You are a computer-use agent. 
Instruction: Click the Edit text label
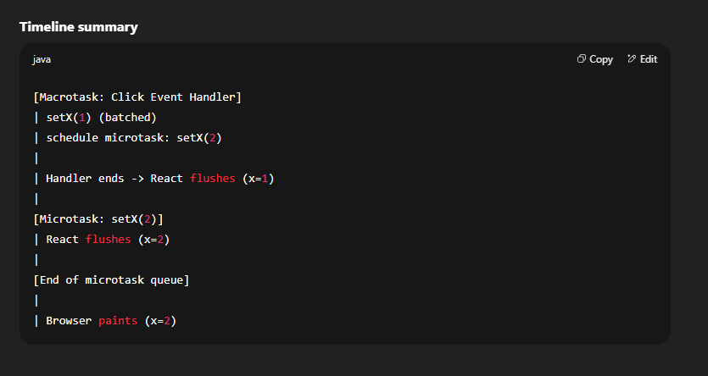point(649,59)
